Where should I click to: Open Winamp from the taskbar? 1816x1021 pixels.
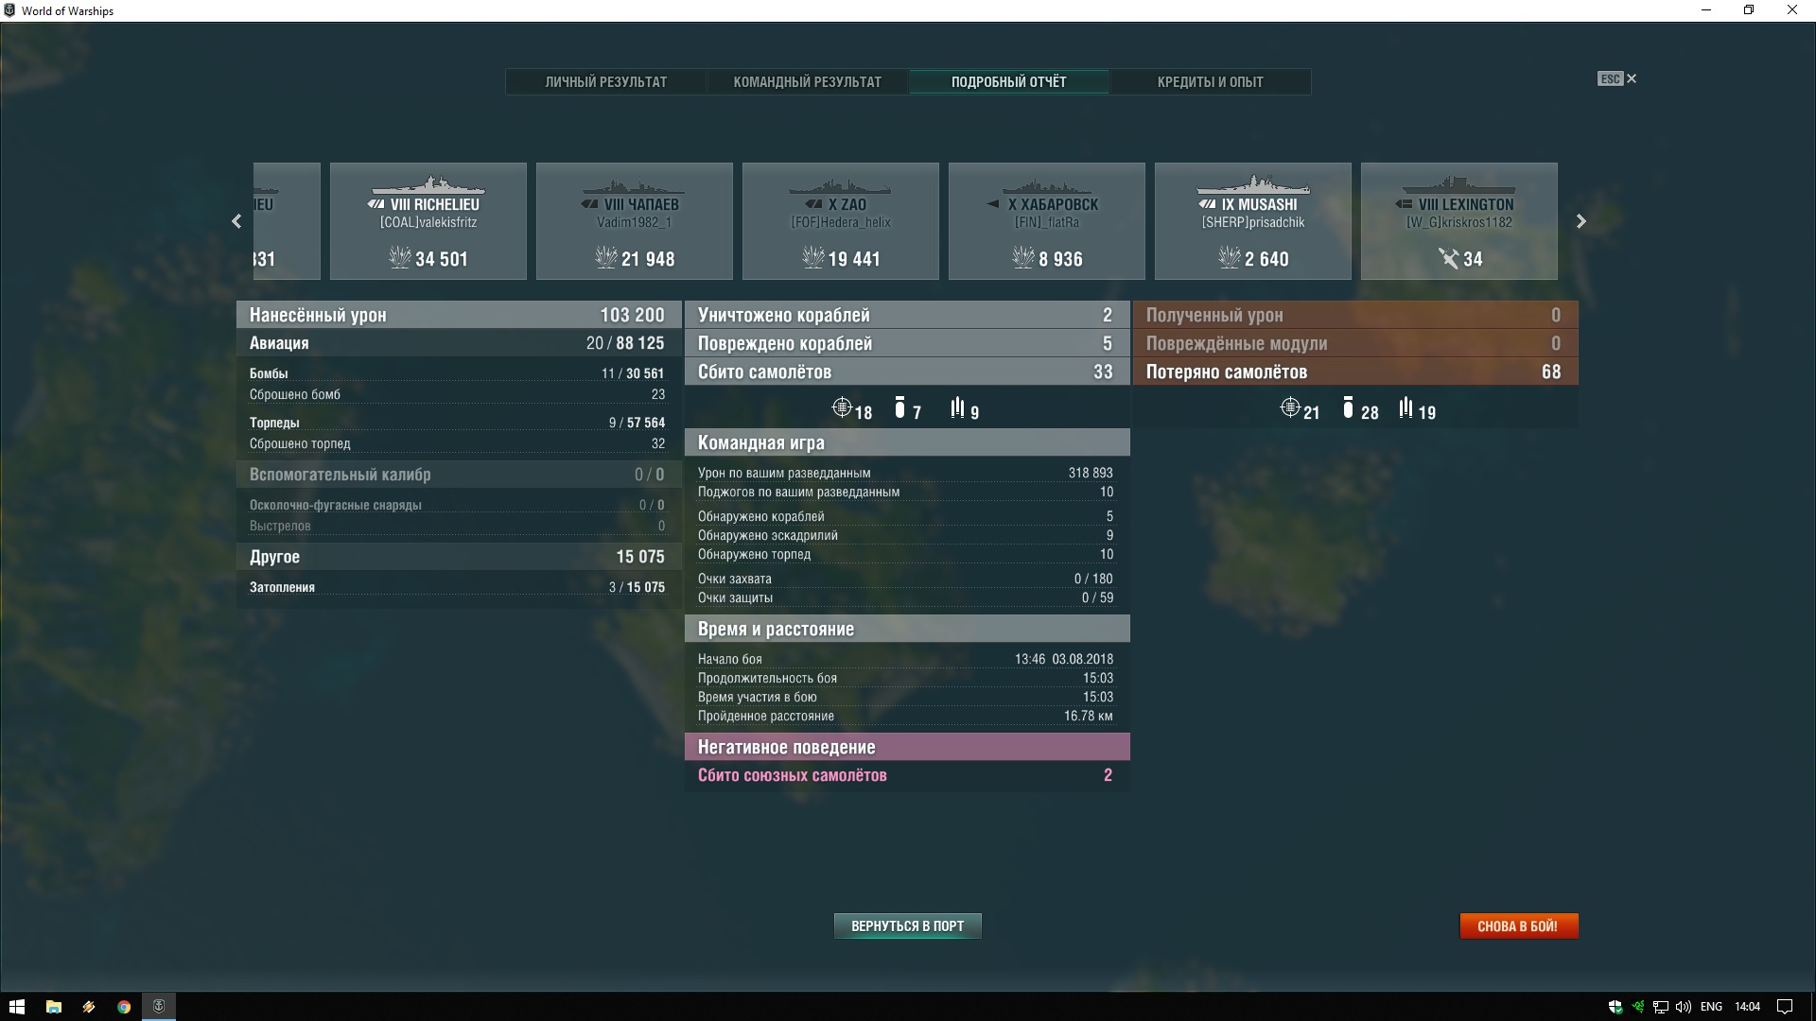[x=89, y=1007]
